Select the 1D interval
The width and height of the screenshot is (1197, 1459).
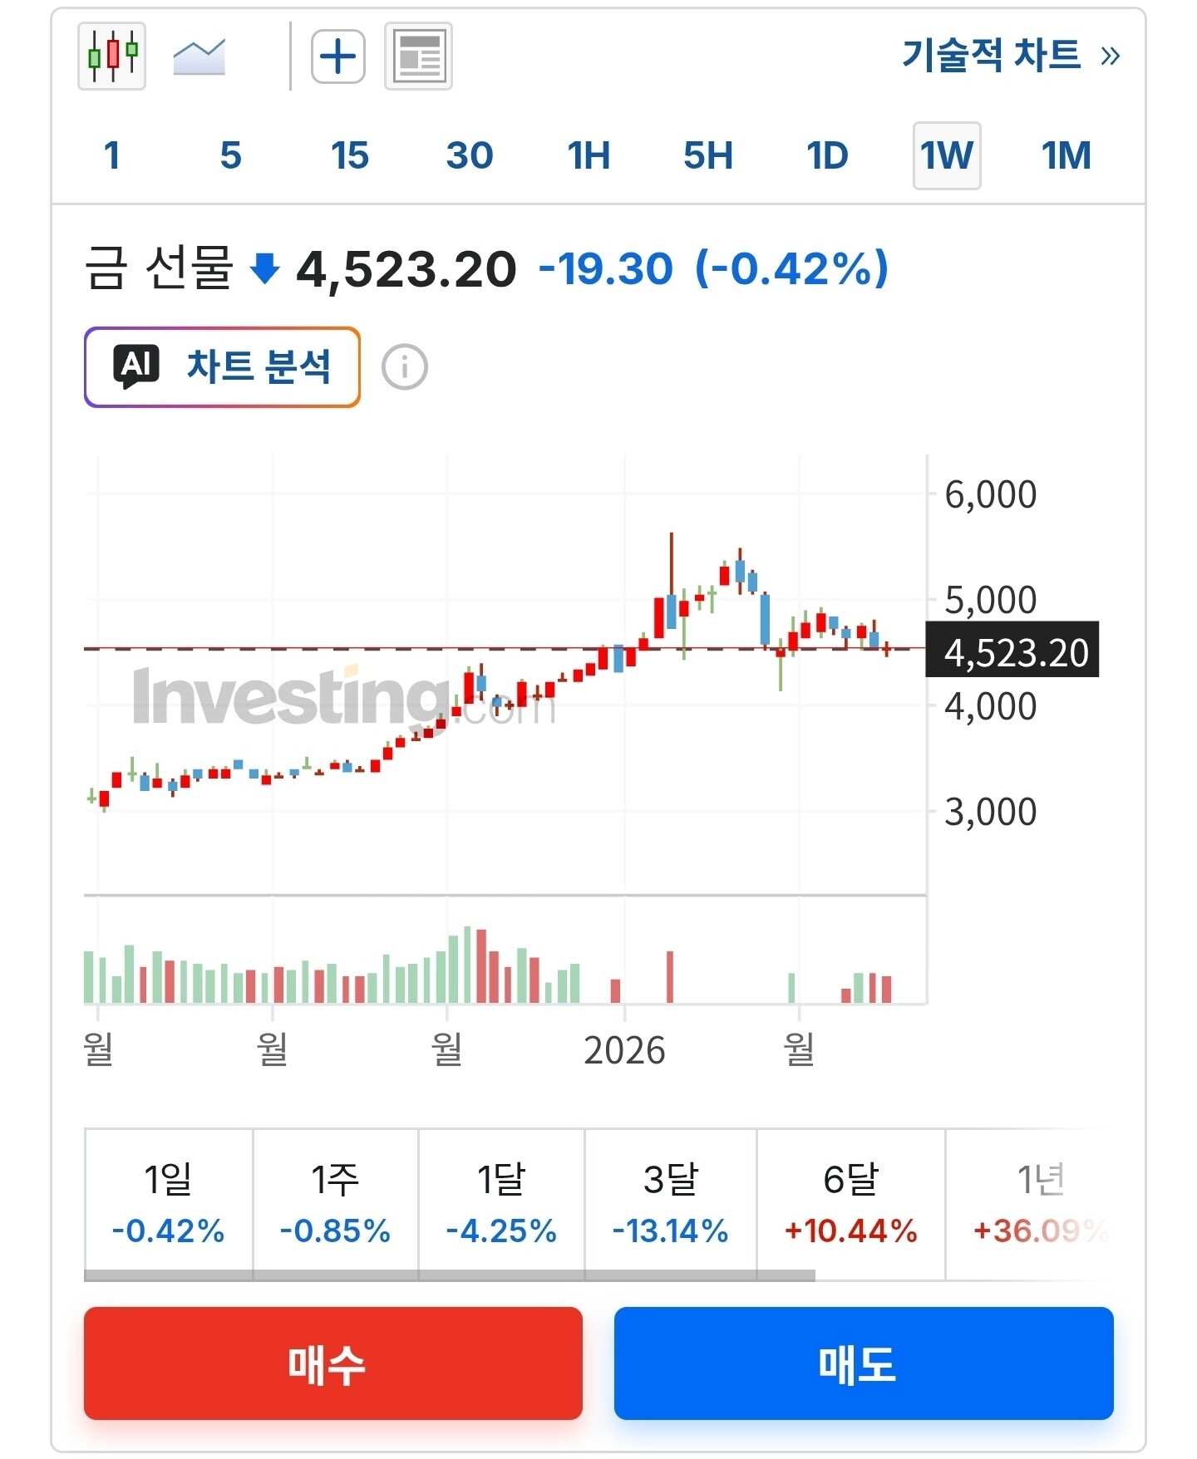click(x=828, y=155)
